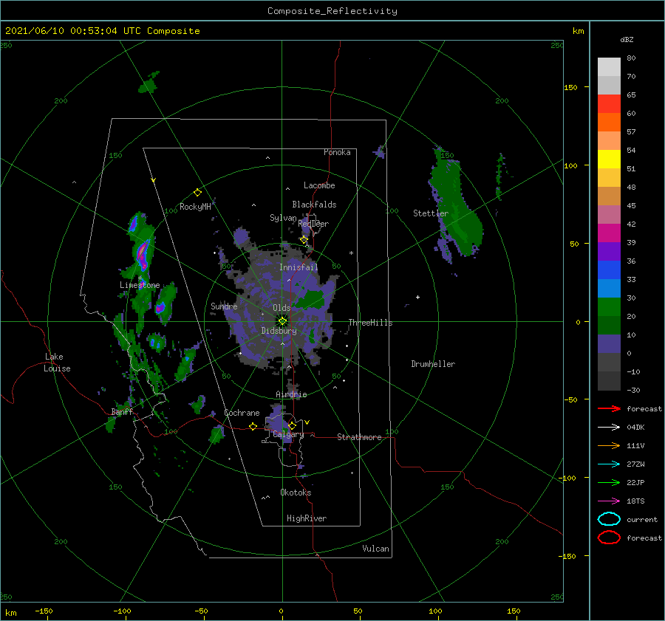Select the red 65 dBZ color swatch
Image resolution: width=665 pixels, height=621 pixels.
(609, 103)
